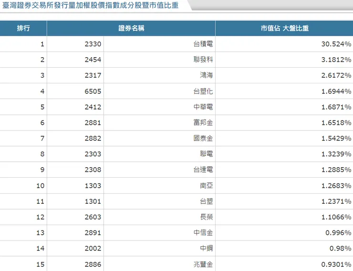Click stock name 鴻海
353x271 pixels.
207,75
